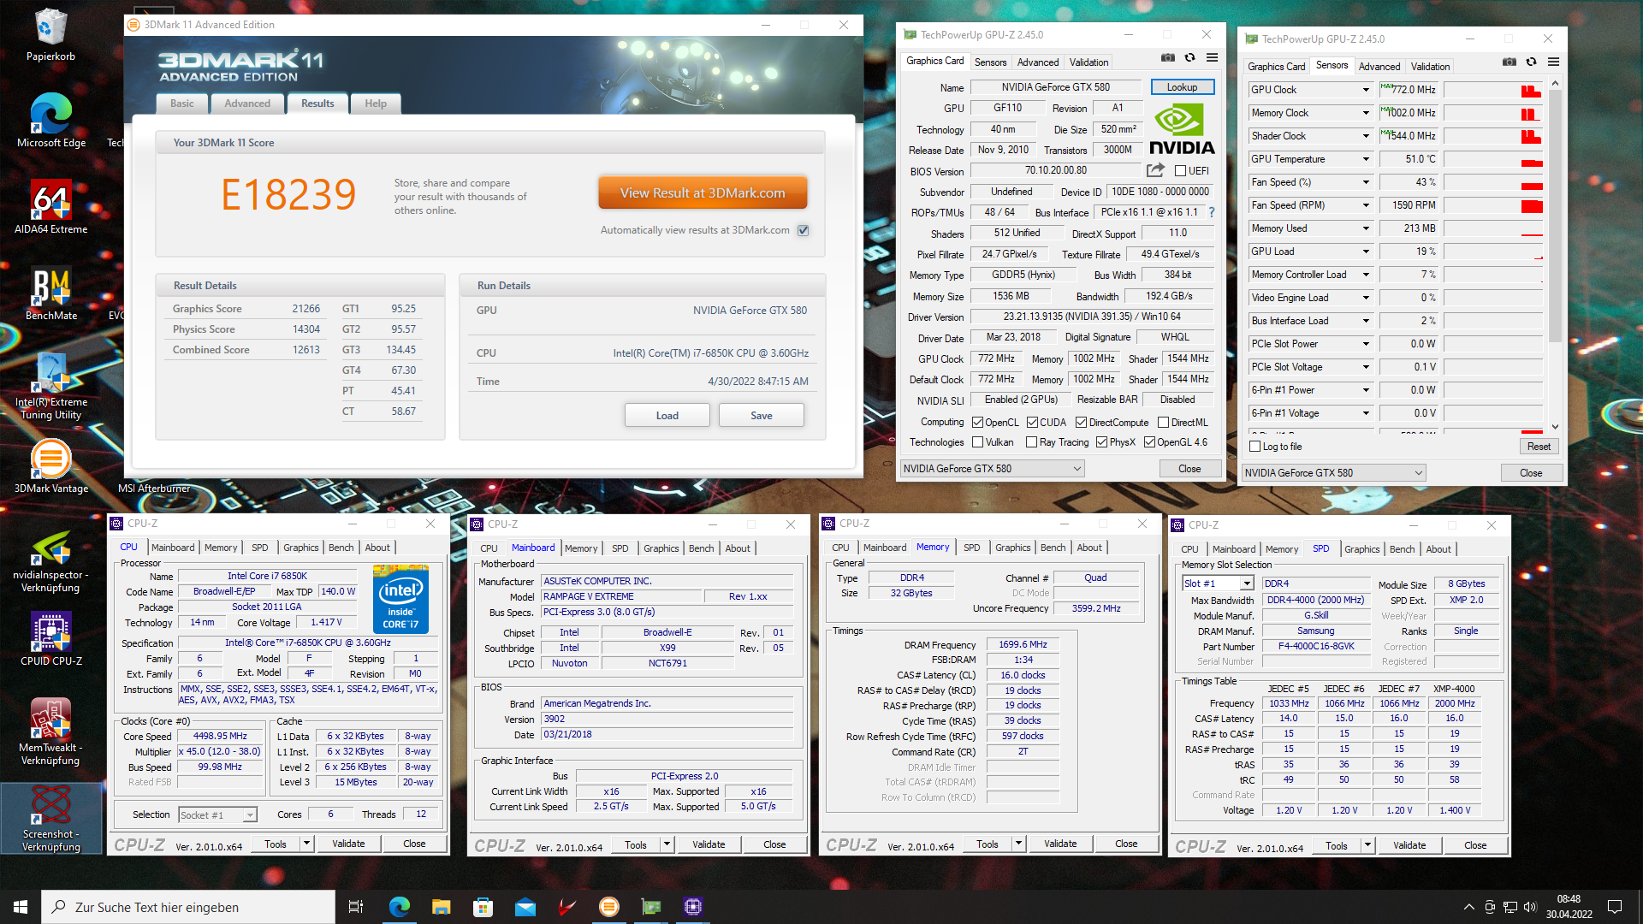Open the hamburger menu in GPU-Z Graphics Card window
The width and height of the screenshot is (1643, 924).
(x=1212, y=58)
